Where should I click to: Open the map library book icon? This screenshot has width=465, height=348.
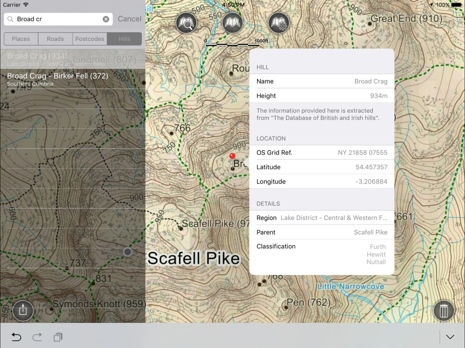pyautogui.click(x=232, y=23)
